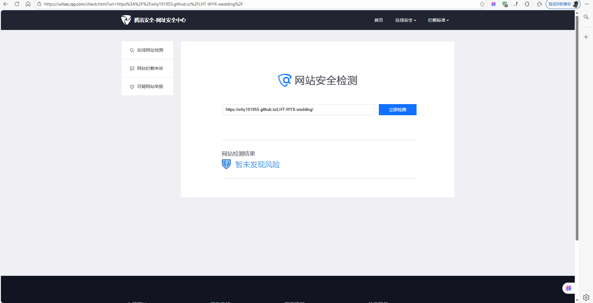Select 网站拦截申诉 in the left sidebar

coord(147,68)
